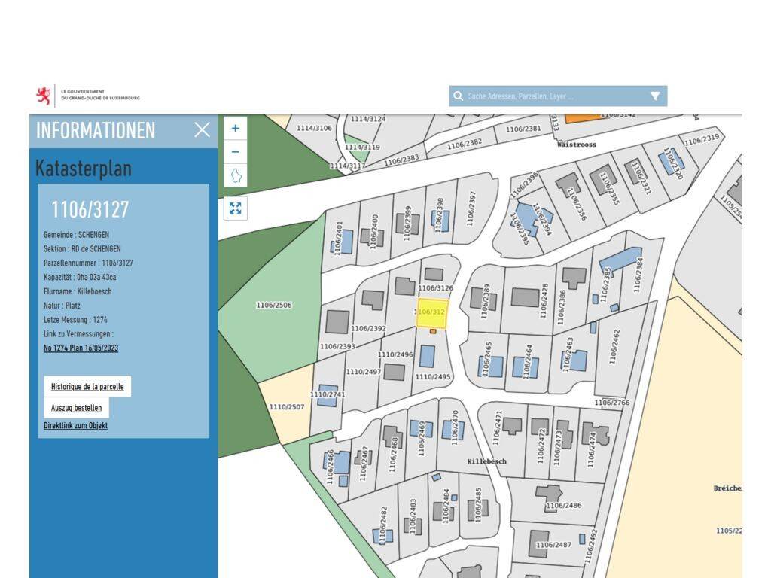
Task: Close the Informationen panel
Action: (202, 130)
